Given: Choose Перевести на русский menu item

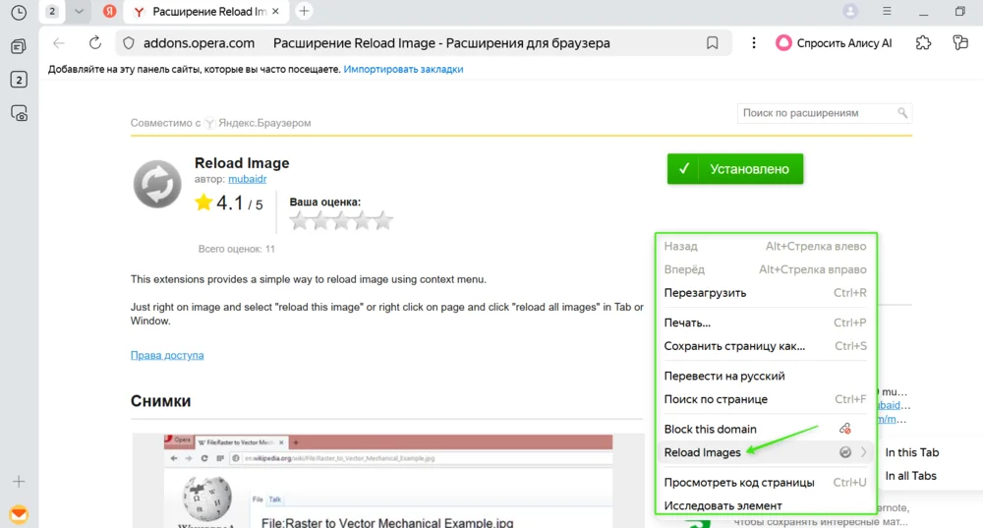Looking at the screenshot, I should [x=765, y=377].
